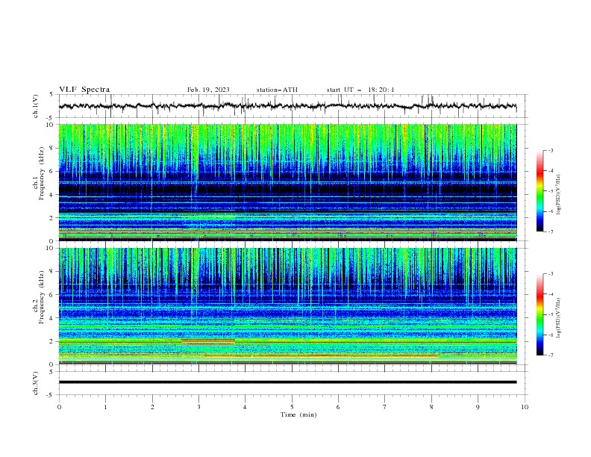Click the "station=ATH" header label
Viewport: 591px width, 457px height.
pyautogui.click(x=277, y=90)
